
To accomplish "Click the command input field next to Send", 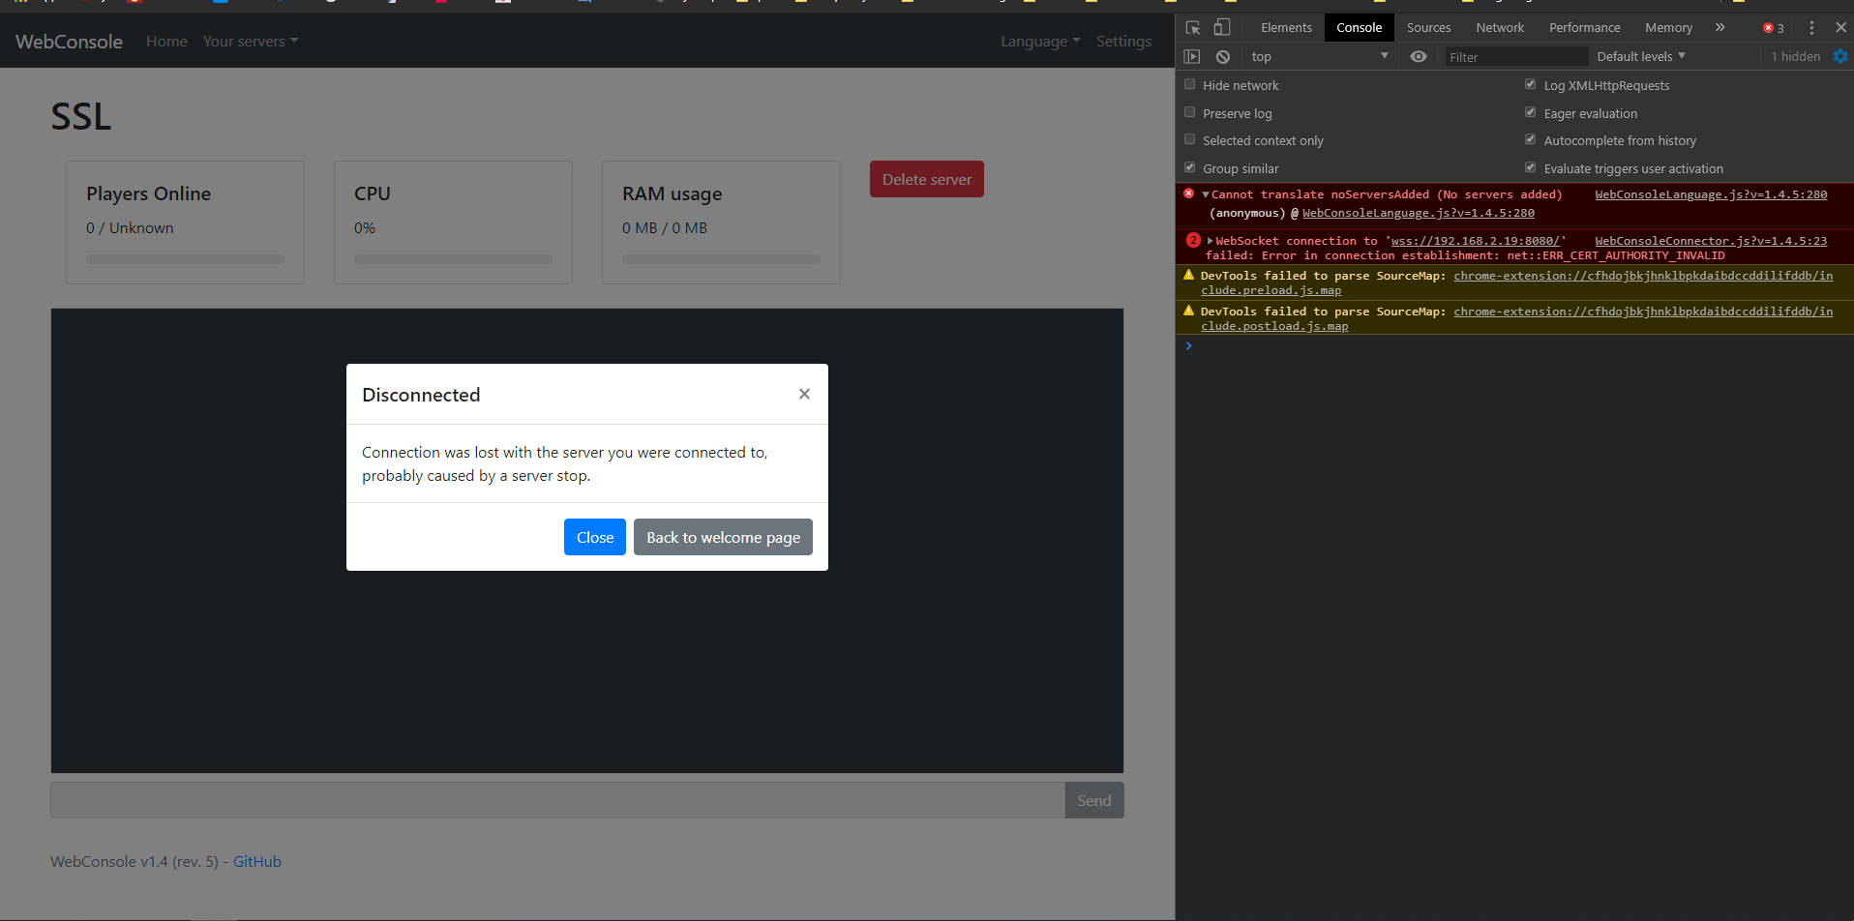I will click(x=557, y=799).
